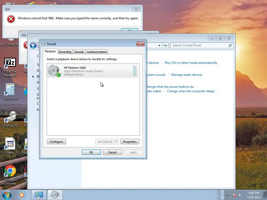
Task: Open the Sounds tab
Action: click(79, 52)
